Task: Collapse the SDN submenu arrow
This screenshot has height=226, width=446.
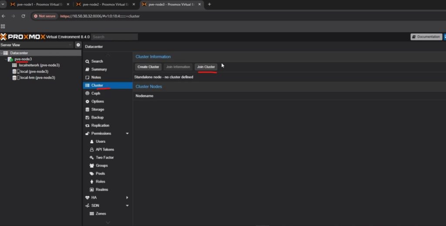Action: pyautogui.click(x=127, y=206)
